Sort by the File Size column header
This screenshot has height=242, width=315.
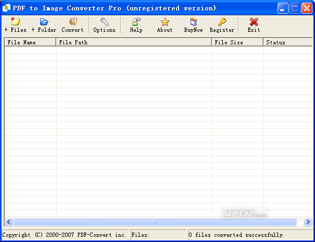pos(237,42)
